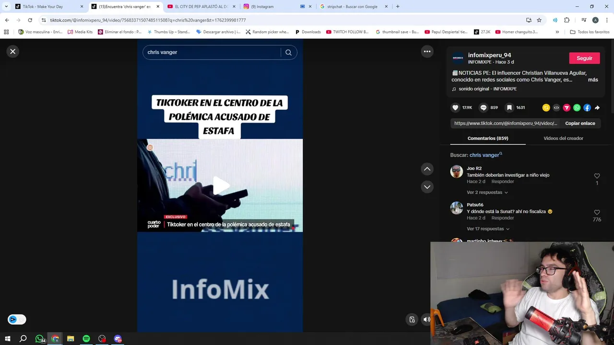Open sonido original - INFOMIXPE sound

point(487,89)
